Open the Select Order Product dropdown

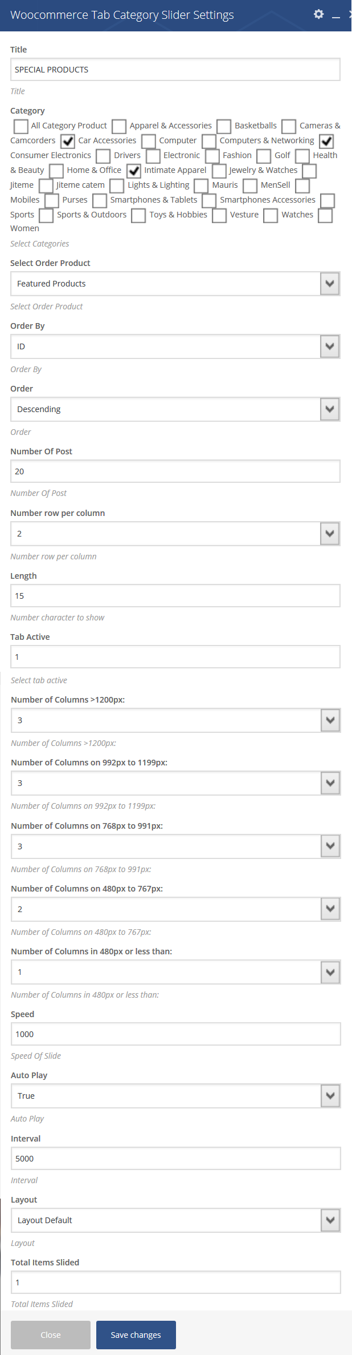[x=175, y=284]
